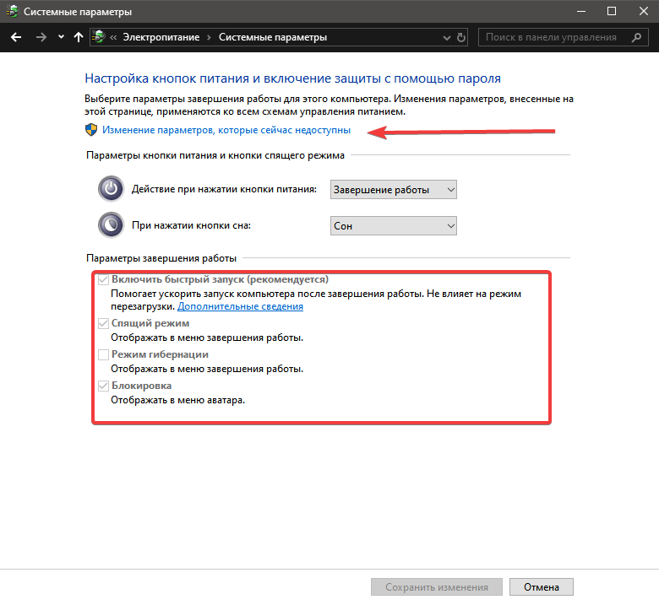Select Системные параметры breadcrumb

pyautogui.click(x=273, y=37)
